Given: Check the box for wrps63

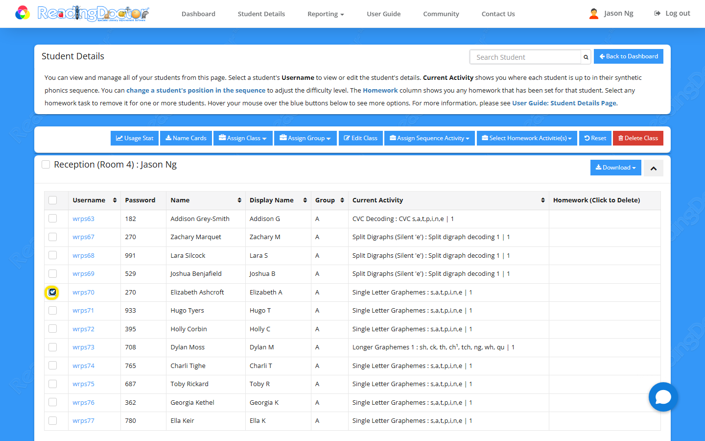Looking at the screenshot, I should (x=53, y=219).
